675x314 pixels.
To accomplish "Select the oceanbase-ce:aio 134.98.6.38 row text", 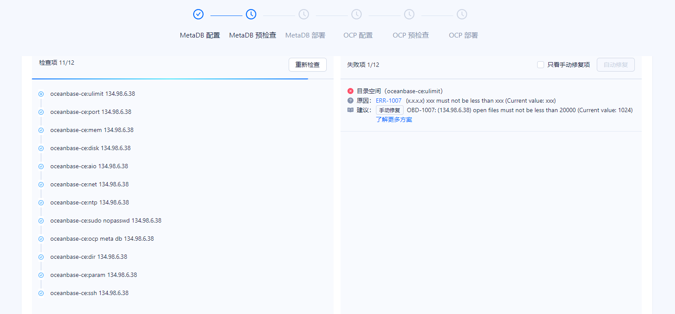I will [x=89, y=166].
